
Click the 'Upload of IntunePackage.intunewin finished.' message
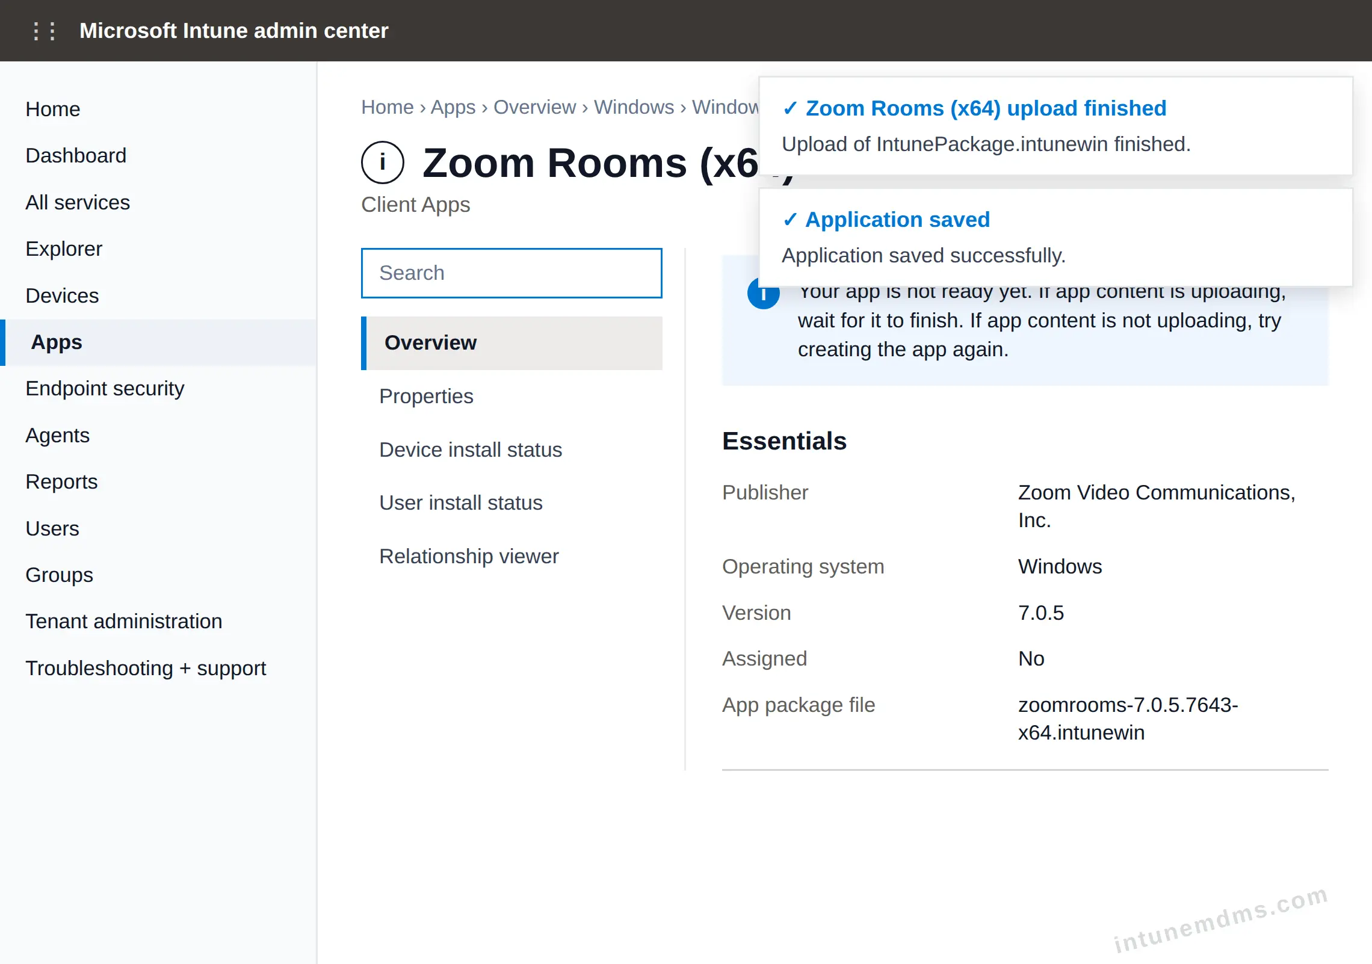point(986,144)
